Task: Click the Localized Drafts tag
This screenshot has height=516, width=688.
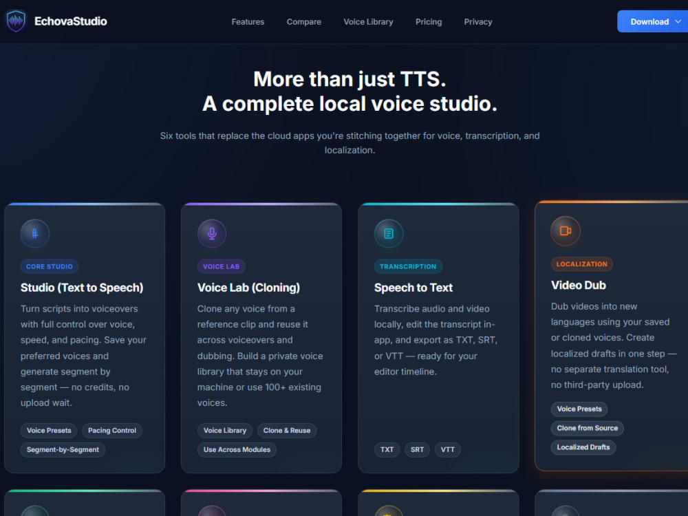Action: (583, 448)
